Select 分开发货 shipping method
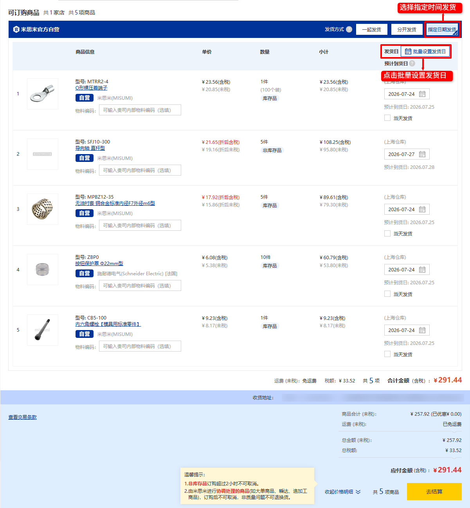The width and height of the screenshot is (470, 508). click(x=407, y=29)
